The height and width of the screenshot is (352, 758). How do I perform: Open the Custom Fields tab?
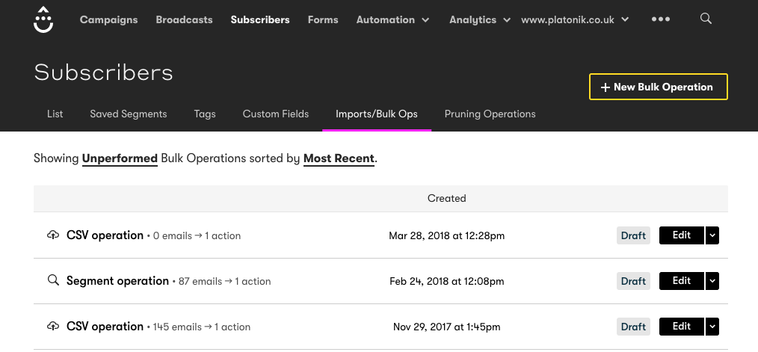tap(275, 114)
